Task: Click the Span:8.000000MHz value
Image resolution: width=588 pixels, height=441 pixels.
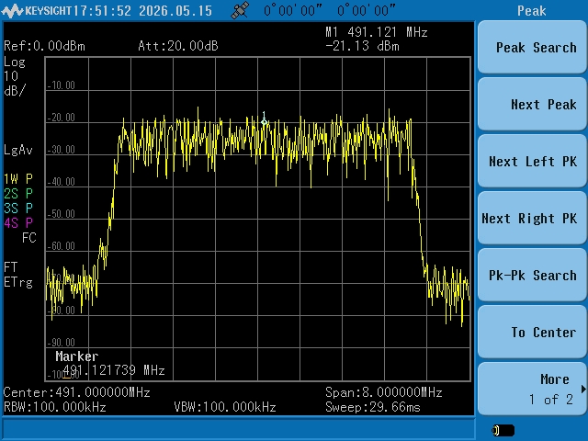Action: (384, 392)
